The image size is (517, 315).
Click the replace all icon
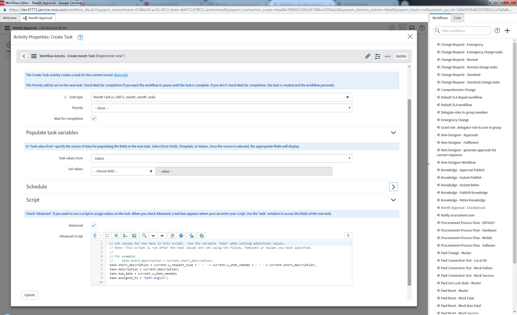pyautogui.click(x=134, y=236)
